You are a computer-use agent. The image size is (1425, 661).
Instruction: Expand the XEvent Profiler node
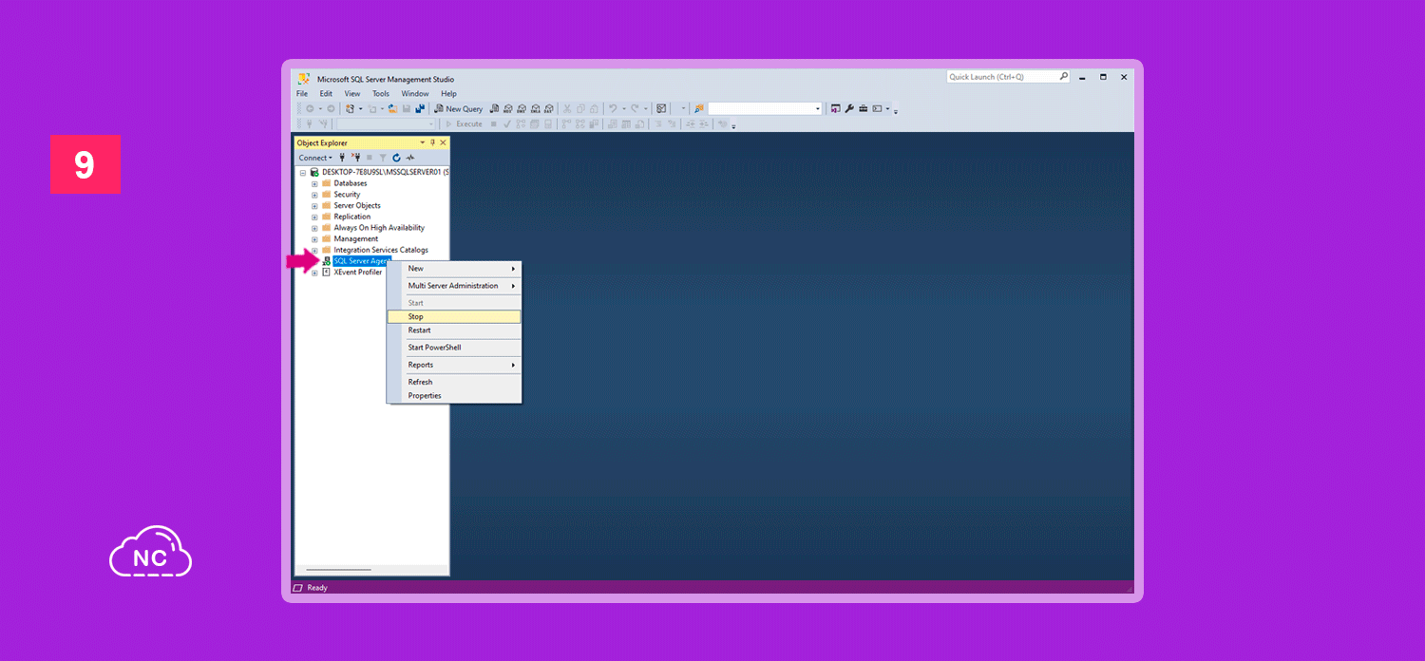[x=314, y=273]
